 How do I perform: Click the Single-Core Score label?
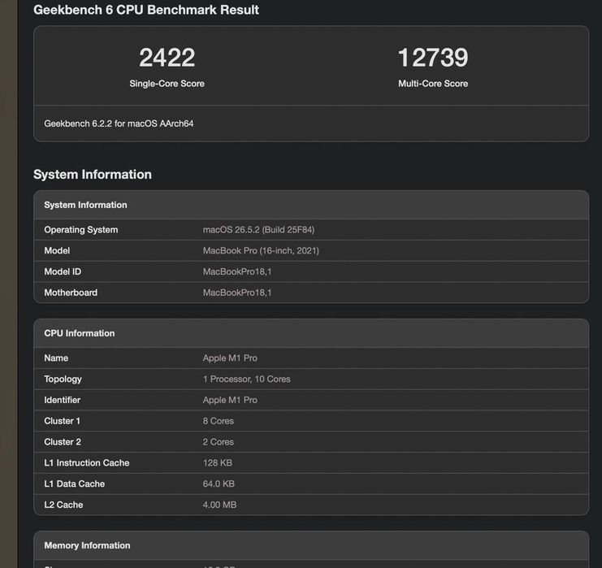coord(167,84)
